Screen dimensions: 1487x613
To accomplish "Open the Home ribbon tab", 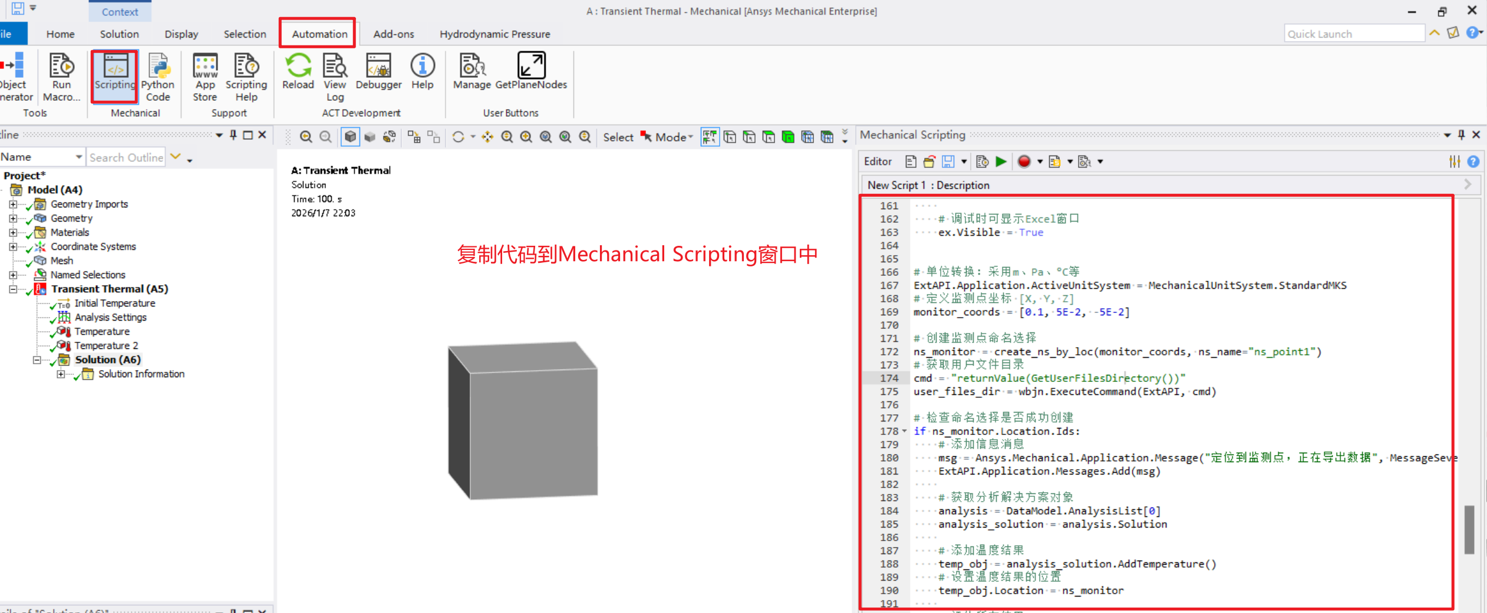I will click(61, 34).
